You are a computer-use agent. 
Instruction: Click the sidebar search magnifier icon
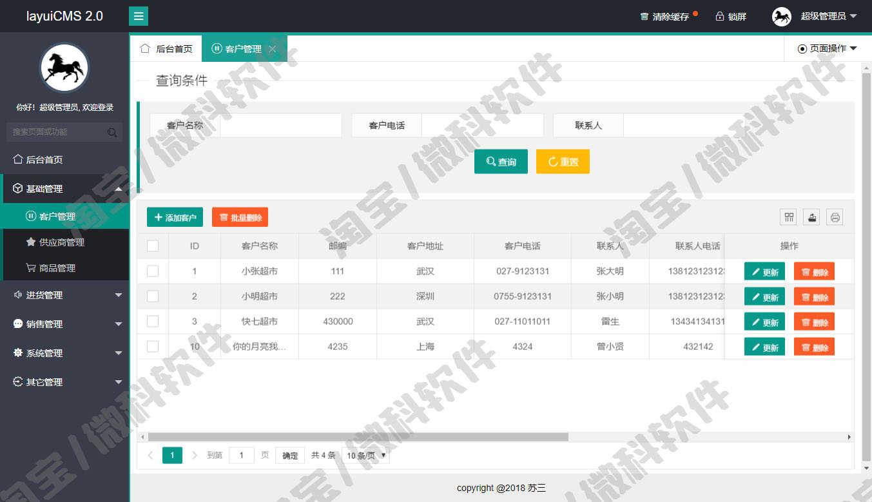(x=112, y=132)
